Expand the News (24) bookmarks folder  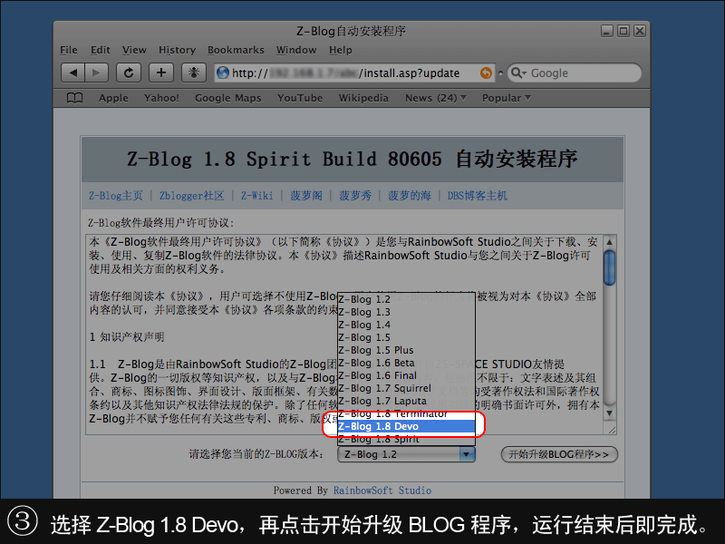(436, 98)
